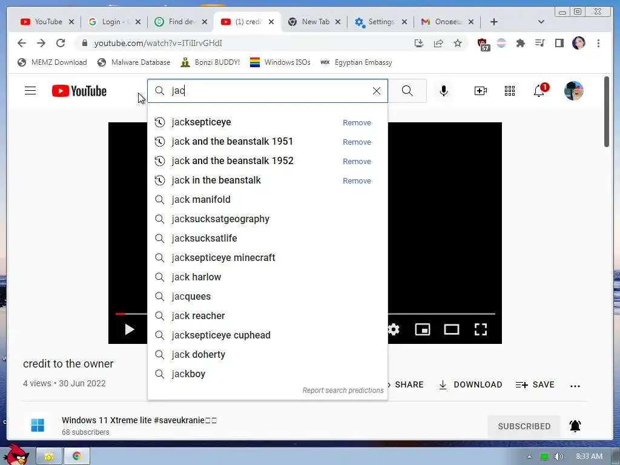The image size is (620, 465).
Task: Click the YouTube logo
Action: click(79, 91)
